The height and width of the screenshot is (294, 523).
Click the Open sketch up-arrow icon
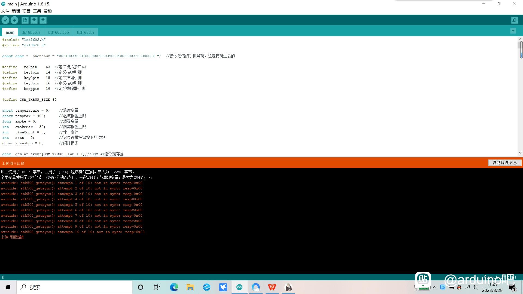(x=34, y=20)
